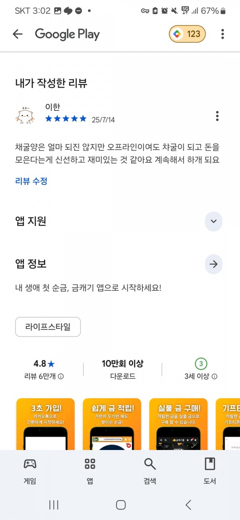
Task: Open 앱 정보 with the arrow button
Action: point(214,264)
